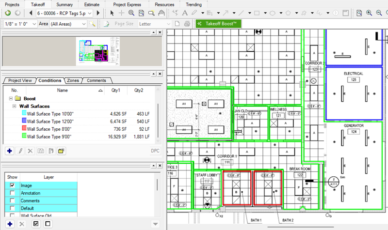The image size is (388, 230).
Task: Click the wand icon beside the Area dropdown
Action: pyautogui.click(x=93, y=24)
